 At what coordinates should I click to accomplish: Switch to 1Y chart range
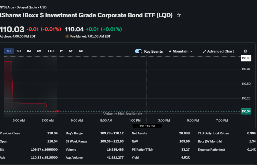pos(61,51)
